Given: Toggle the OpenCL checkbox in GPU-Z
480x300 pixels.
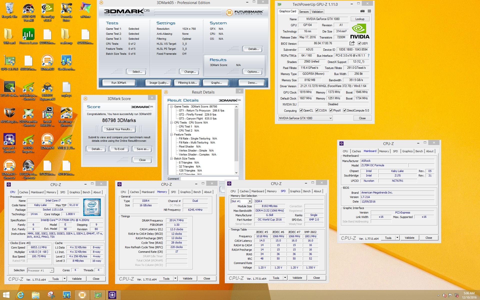Looking at the screenshot, I should click(x=301, y=110).
